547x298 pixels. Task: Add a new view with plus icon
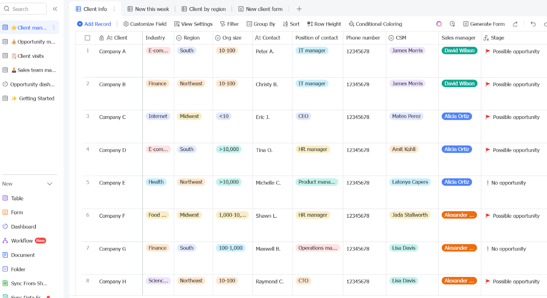point(299,9)
